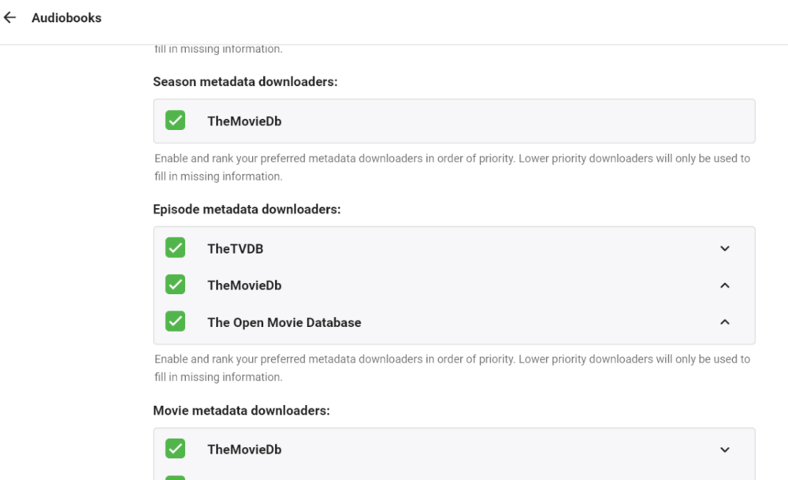Viewport: 788px width, 480px height.
Task: Click The Open Movie Database label
Action: [284, 322]
